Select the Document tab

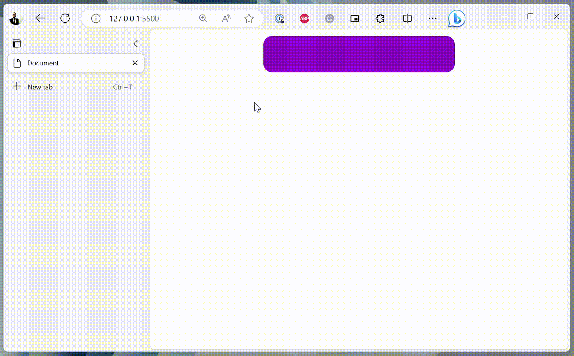pos(76,63)
